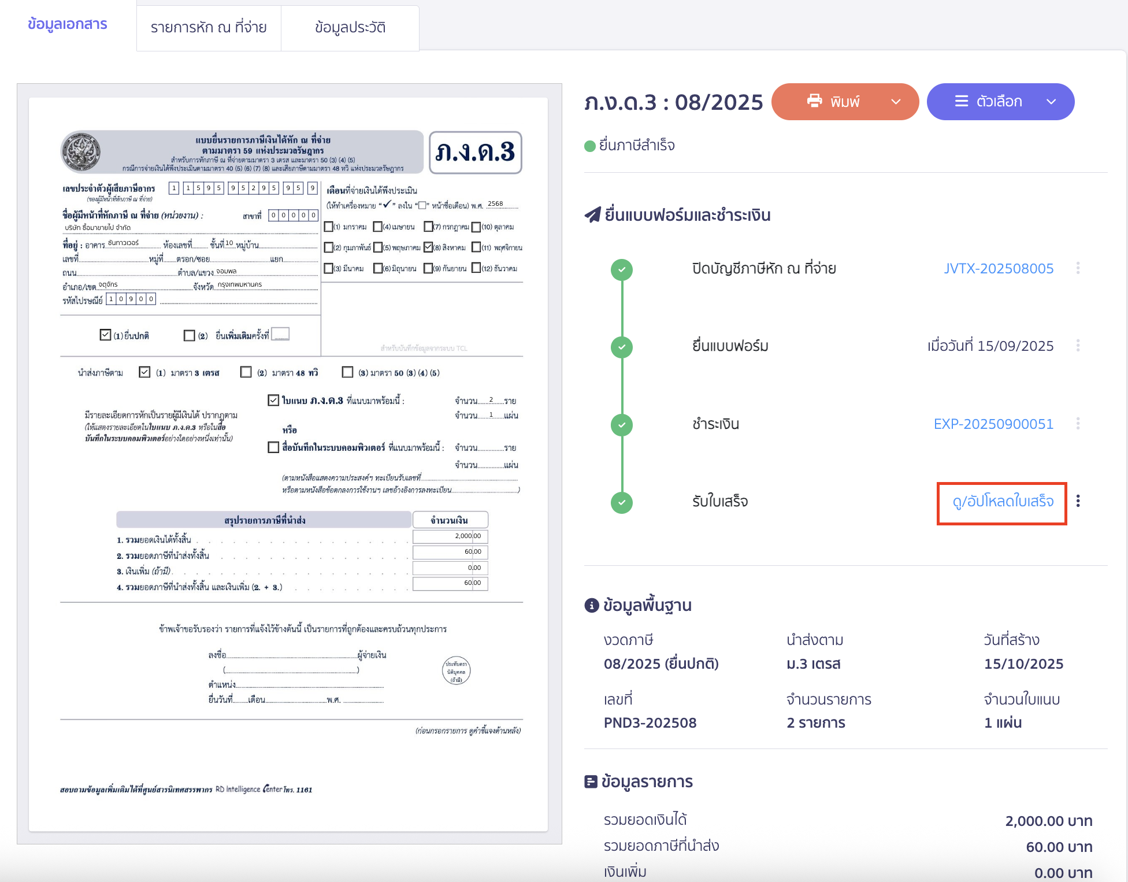This screenshot has height=882, width=1128.
Task: Click the info icon next to ข้อมูลพื้นฐาน
Action: pyautogui.click(x=591, y=605)
